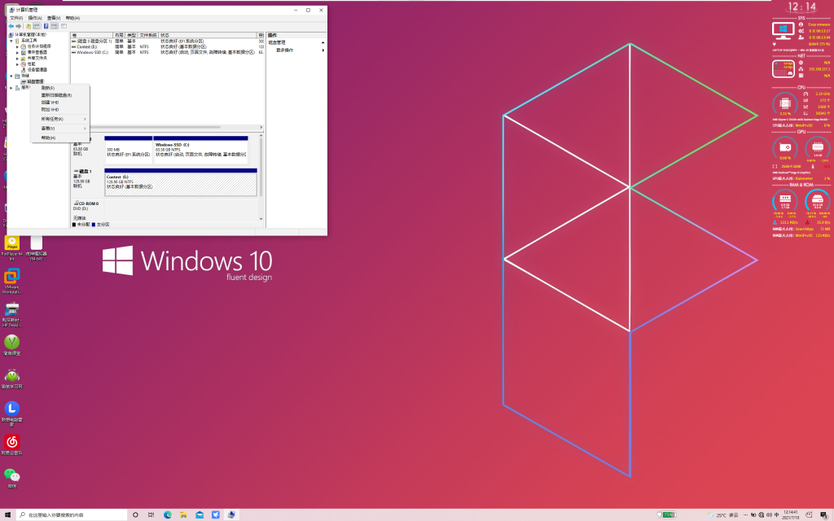Open File Explorer from the taskbar
This screenshot has width=834, height=521.
point(183,514)
